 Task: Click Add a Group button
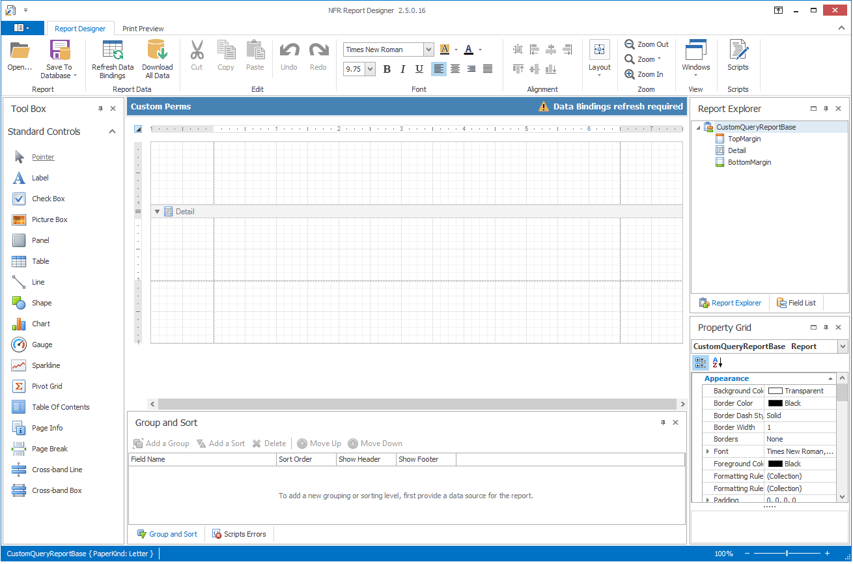161,444
